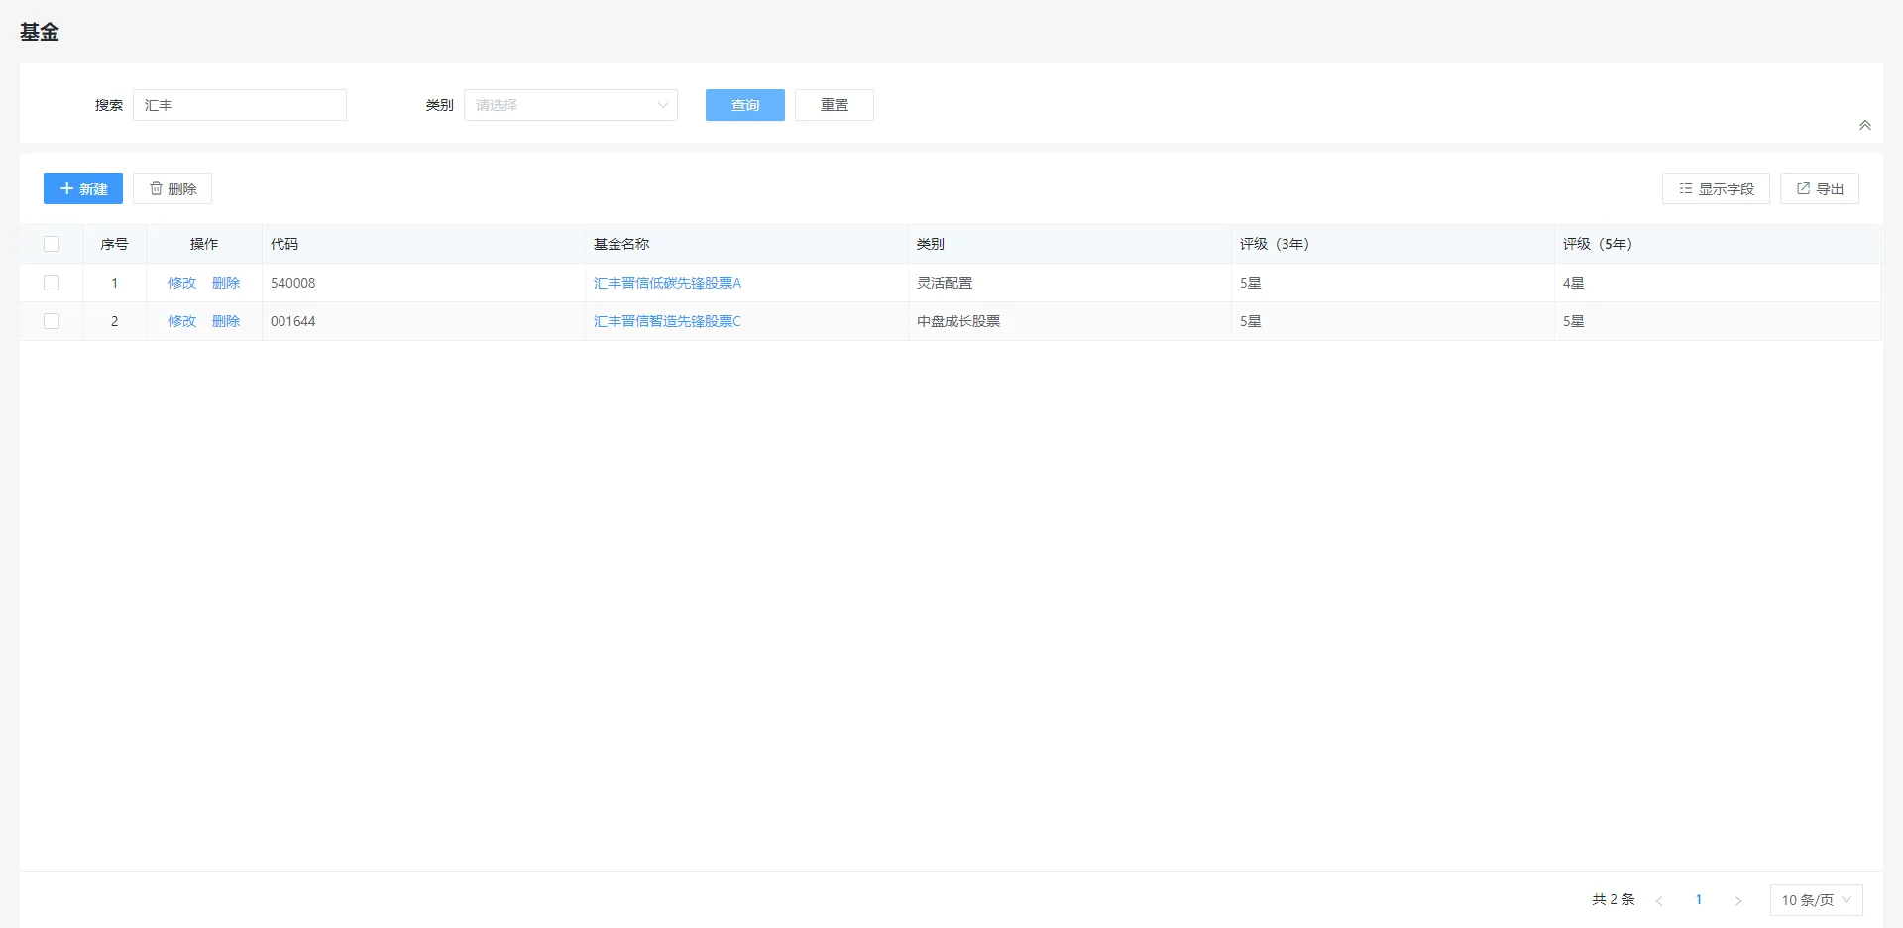
Task: Click the Query (查询) button
Action: tap(744, 105)
